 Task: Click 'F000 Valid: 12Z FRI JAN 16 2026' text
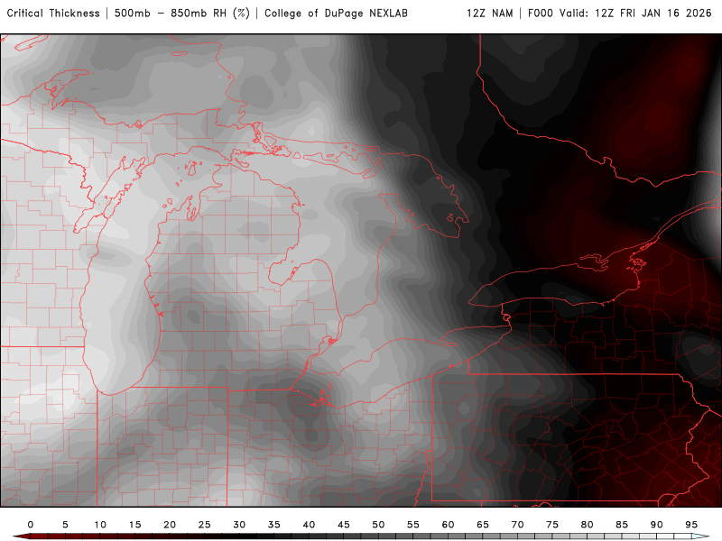point(620,14)
